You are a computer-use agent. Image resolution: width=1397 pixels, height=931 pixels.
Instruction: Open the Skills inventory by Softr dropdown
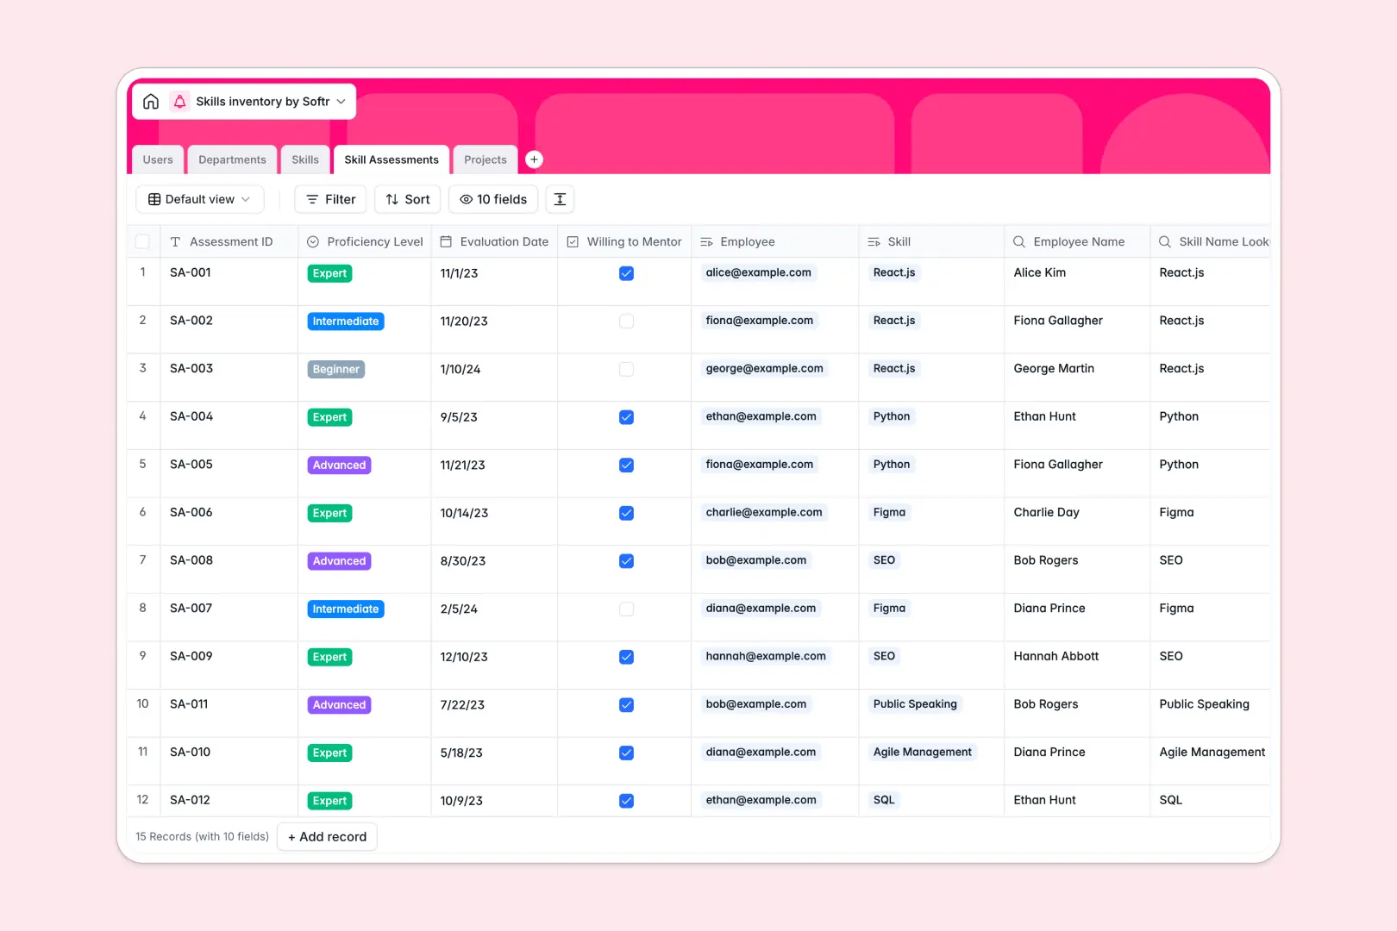[341, 101]
